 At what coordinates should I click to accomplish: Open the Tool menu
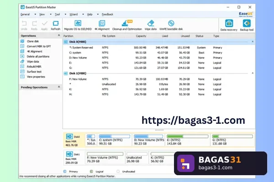pos(57,14)
